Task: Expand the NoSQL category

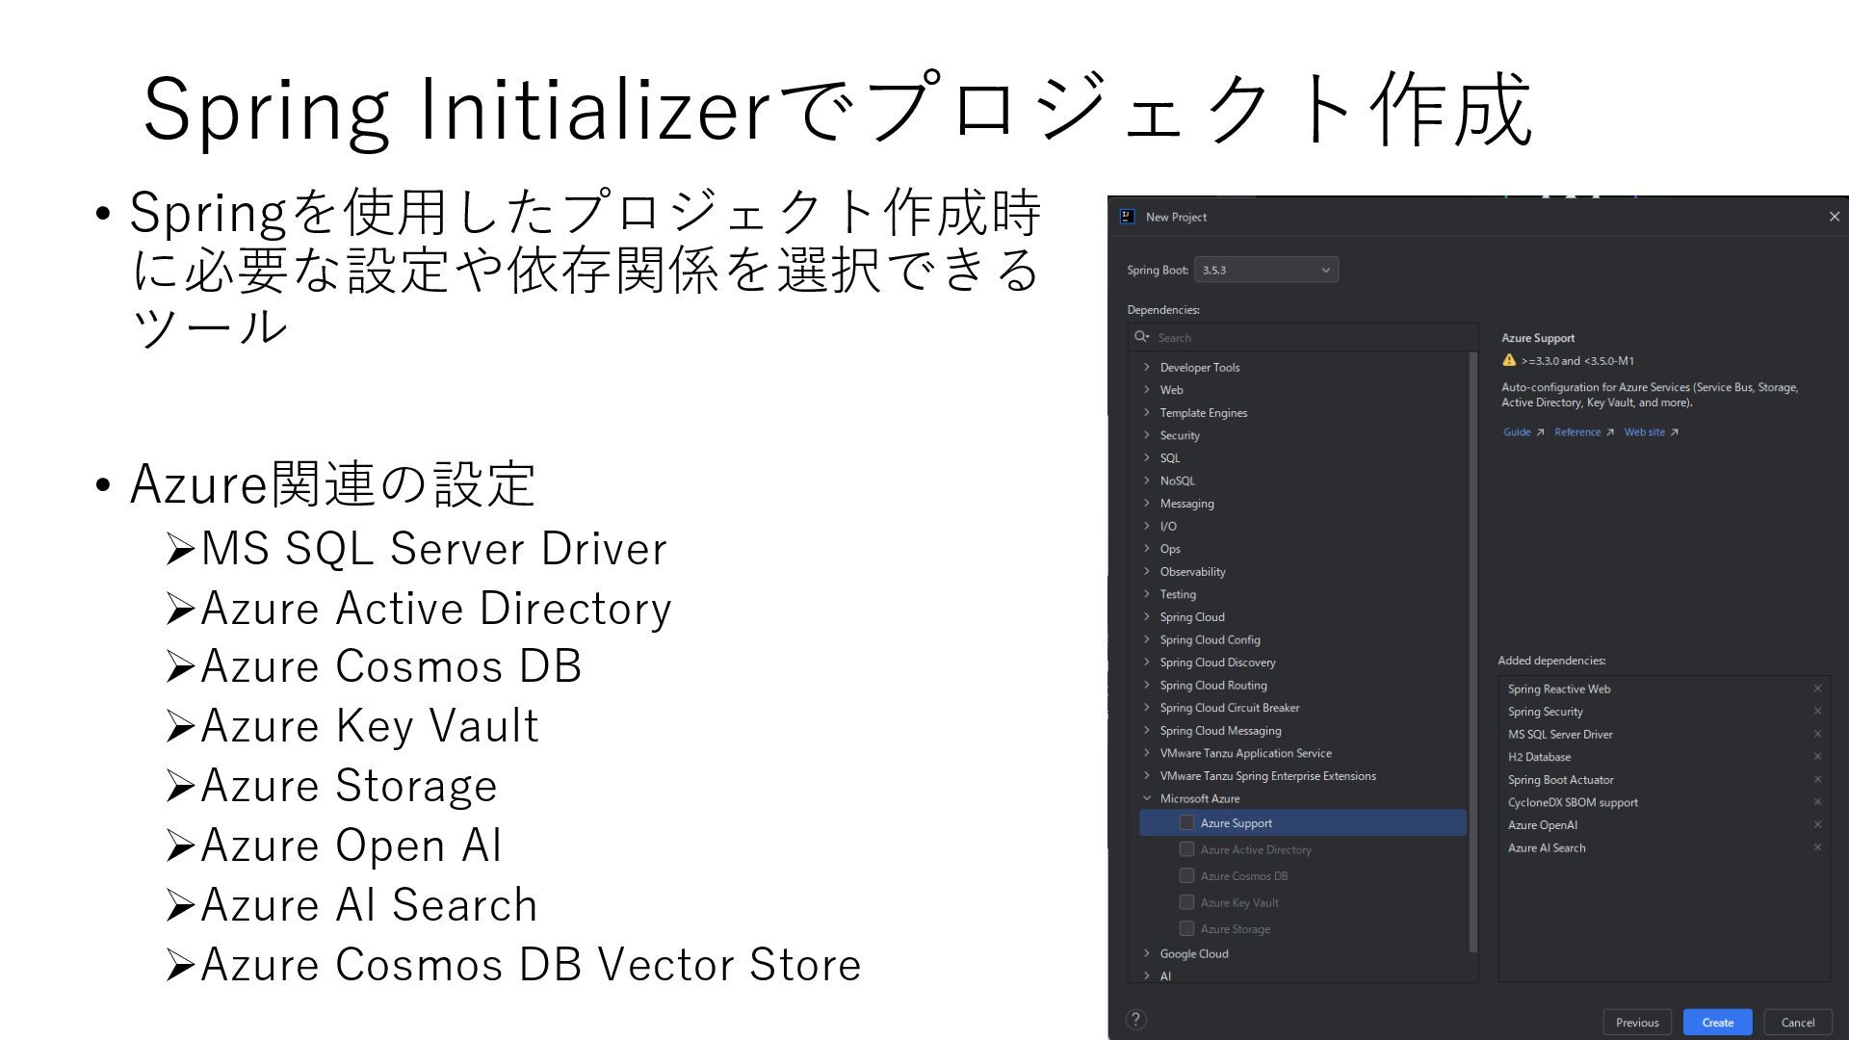Action: click(1146, 481)
